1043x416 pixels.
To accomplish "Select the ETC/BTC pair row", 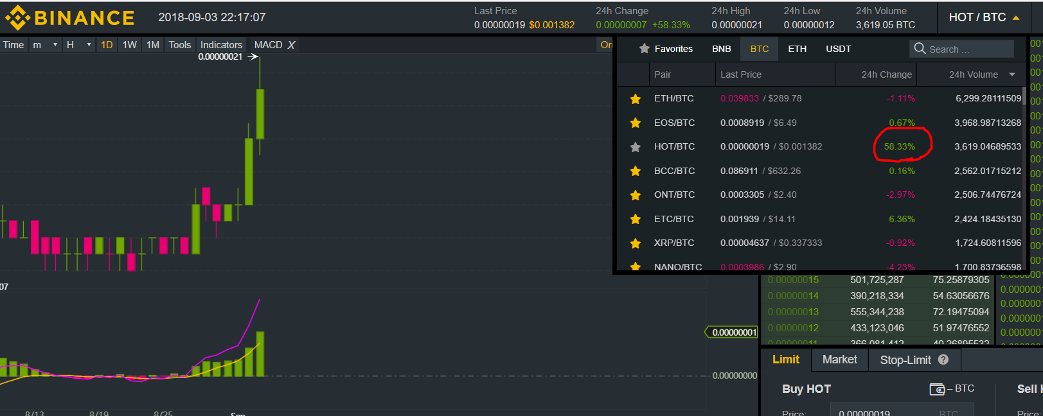I will 820,219.
